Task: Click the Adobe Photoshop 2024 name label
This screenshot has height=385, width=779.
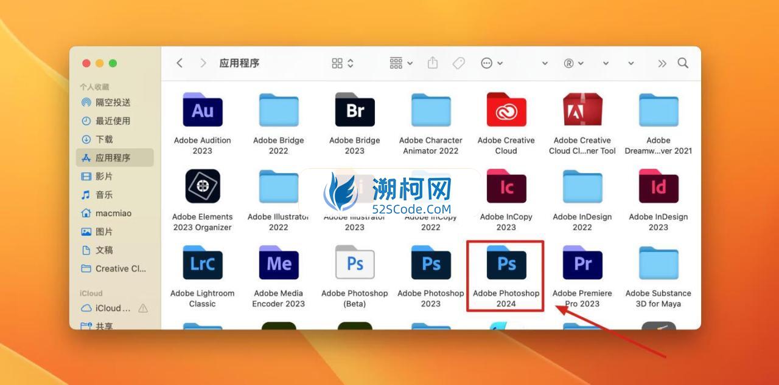Action: (506, 298)
